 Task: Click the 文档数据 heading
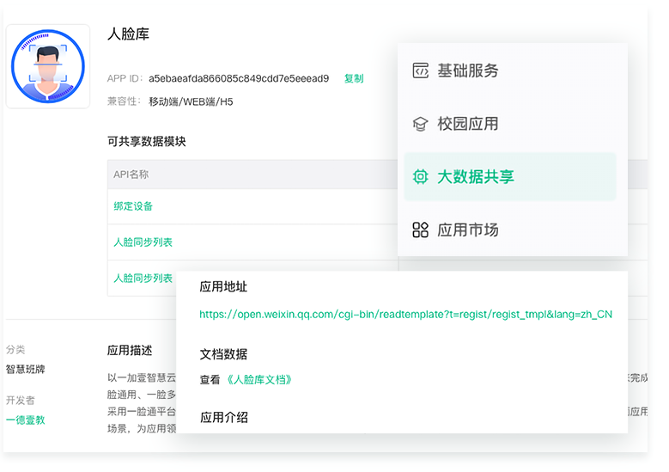[223, 354]
